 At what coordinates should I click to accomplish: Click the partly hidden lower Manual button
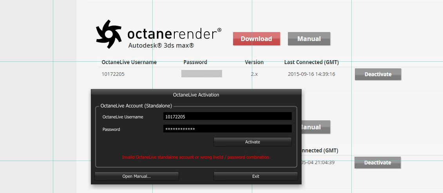coord(316,127)
